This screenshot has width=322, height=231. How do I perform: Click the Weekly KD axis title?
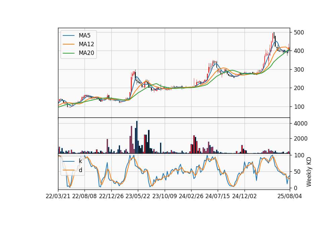pyautogui.click(x=309, y=172)
